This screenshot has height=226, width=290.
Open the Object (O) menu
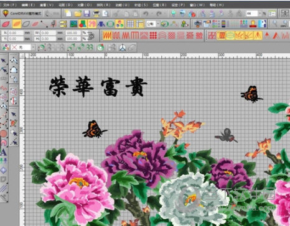(x=85, y=5)
